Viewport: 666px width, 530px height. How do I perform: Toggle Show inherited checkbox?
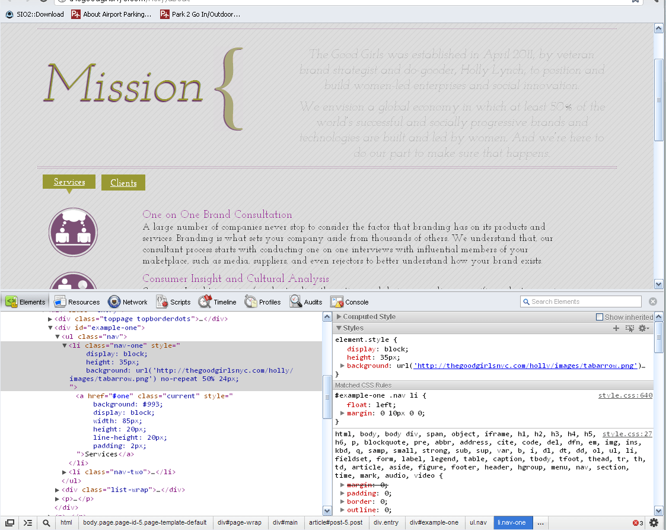pyautogui.click(x=600, y=317)
